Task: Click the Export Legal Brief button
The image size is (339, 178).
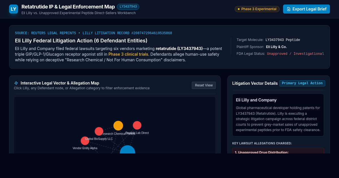Action: click(307, 9)
